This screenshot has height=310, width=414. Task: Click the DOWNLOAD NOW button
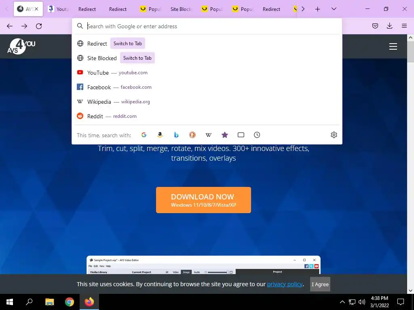204,200
